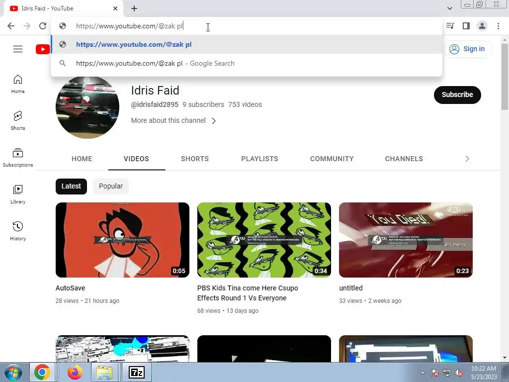Switch to the CHANNELS channel tab
Screen dimensions: 509x382
[404, 159]
